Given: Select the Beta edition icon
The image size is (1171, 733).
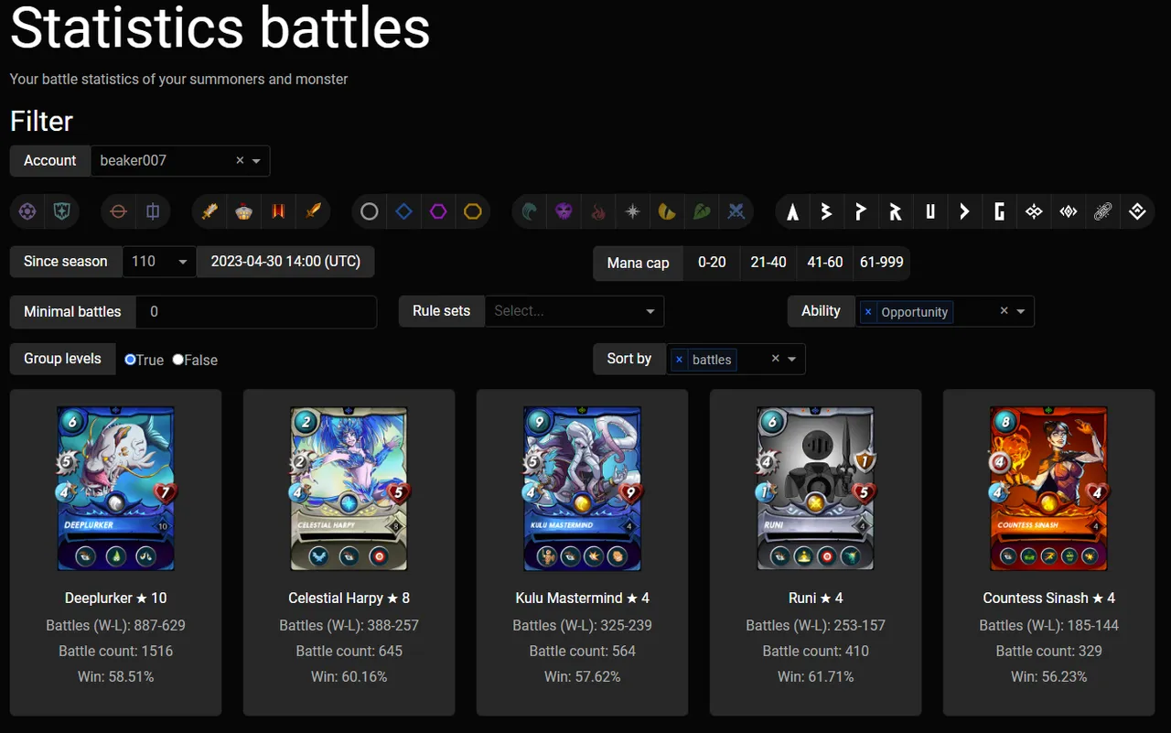Looking at the screenshot, I should tap(827, 212).
